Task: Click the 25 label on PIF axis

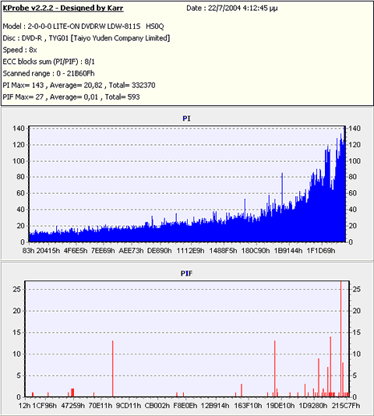Action: coord(16,289)
